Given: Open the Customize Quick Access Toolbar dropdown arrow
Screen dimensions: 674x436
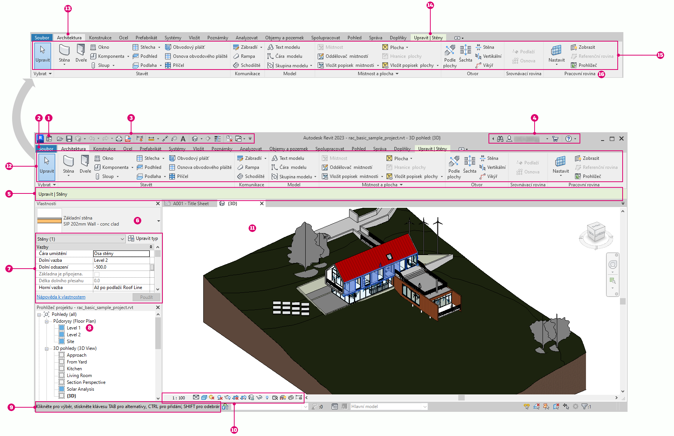Looking at the screenshot, I should point(250,139).
